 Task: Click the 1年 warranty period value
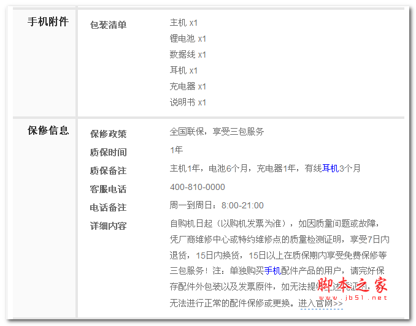[x=177, y=150]
